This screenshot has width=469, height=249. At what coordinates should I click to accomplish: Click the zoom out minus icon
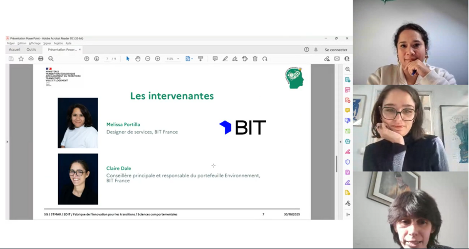pos(148,58)
